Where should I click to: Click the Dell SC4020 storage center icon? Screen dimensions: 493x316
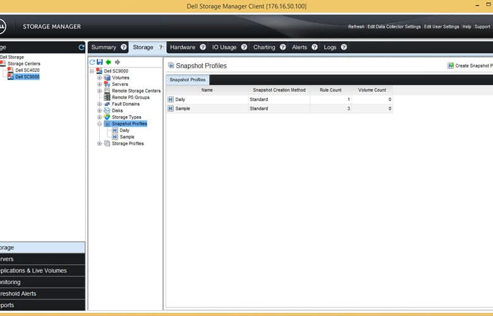10,70
